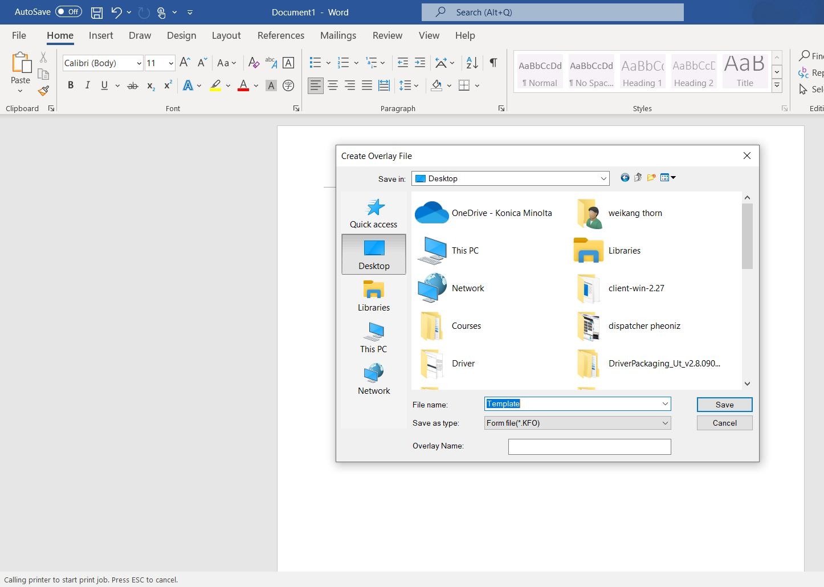The height and width of the screenshot is (587, 824).
Task: Click the Sort icon in Paragraph group
Action: pos(472,63)
